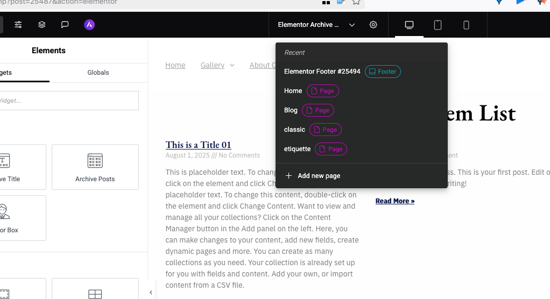Open page settings gear icon

373,25
